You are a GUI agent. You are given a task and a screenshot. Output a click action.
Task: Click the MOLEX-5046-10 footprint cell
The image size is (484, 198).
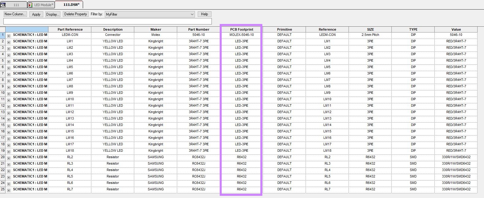click(x=242, y=35)
